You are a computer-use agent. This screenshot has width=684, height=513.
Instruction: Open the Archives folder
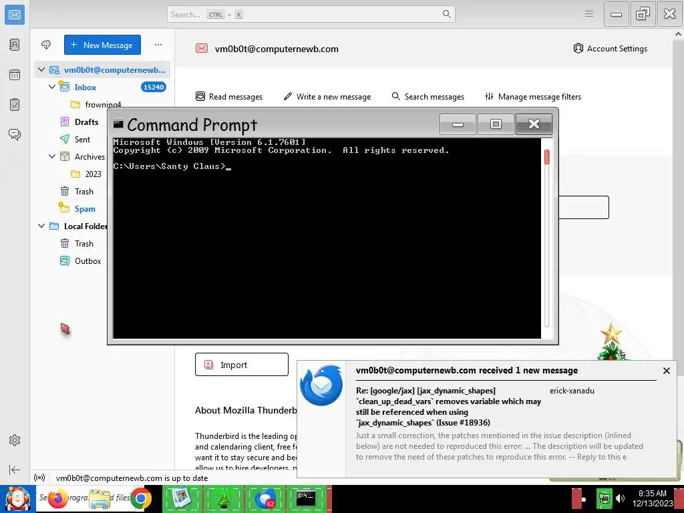click(x=90, y=156)
